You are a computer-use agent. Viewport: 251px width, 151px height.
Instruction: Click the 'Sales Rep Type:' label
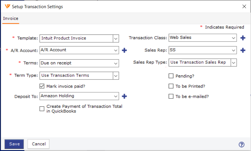pos(150,62)
